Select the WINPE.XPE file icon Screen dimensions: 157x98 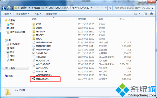[34, 71]
